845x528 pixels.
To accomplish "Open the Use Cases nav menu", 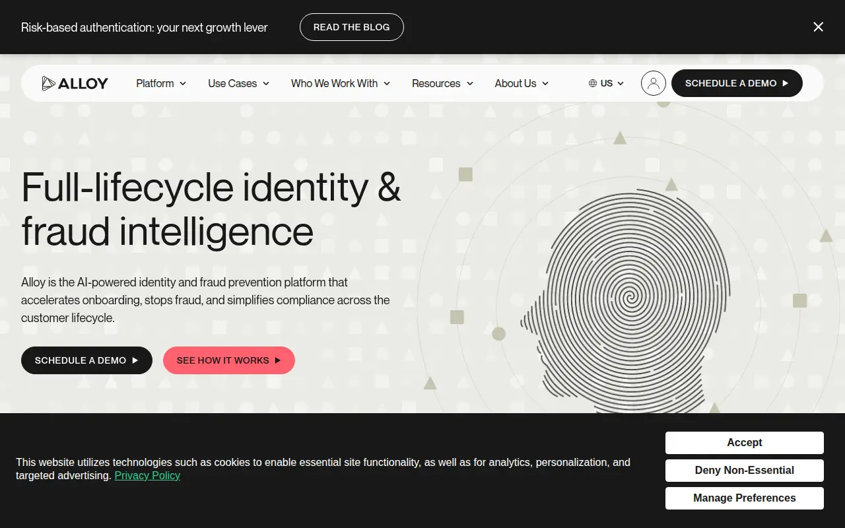I will [238, 83].
